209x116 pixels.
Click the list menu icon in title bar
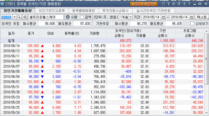point(184,4)
